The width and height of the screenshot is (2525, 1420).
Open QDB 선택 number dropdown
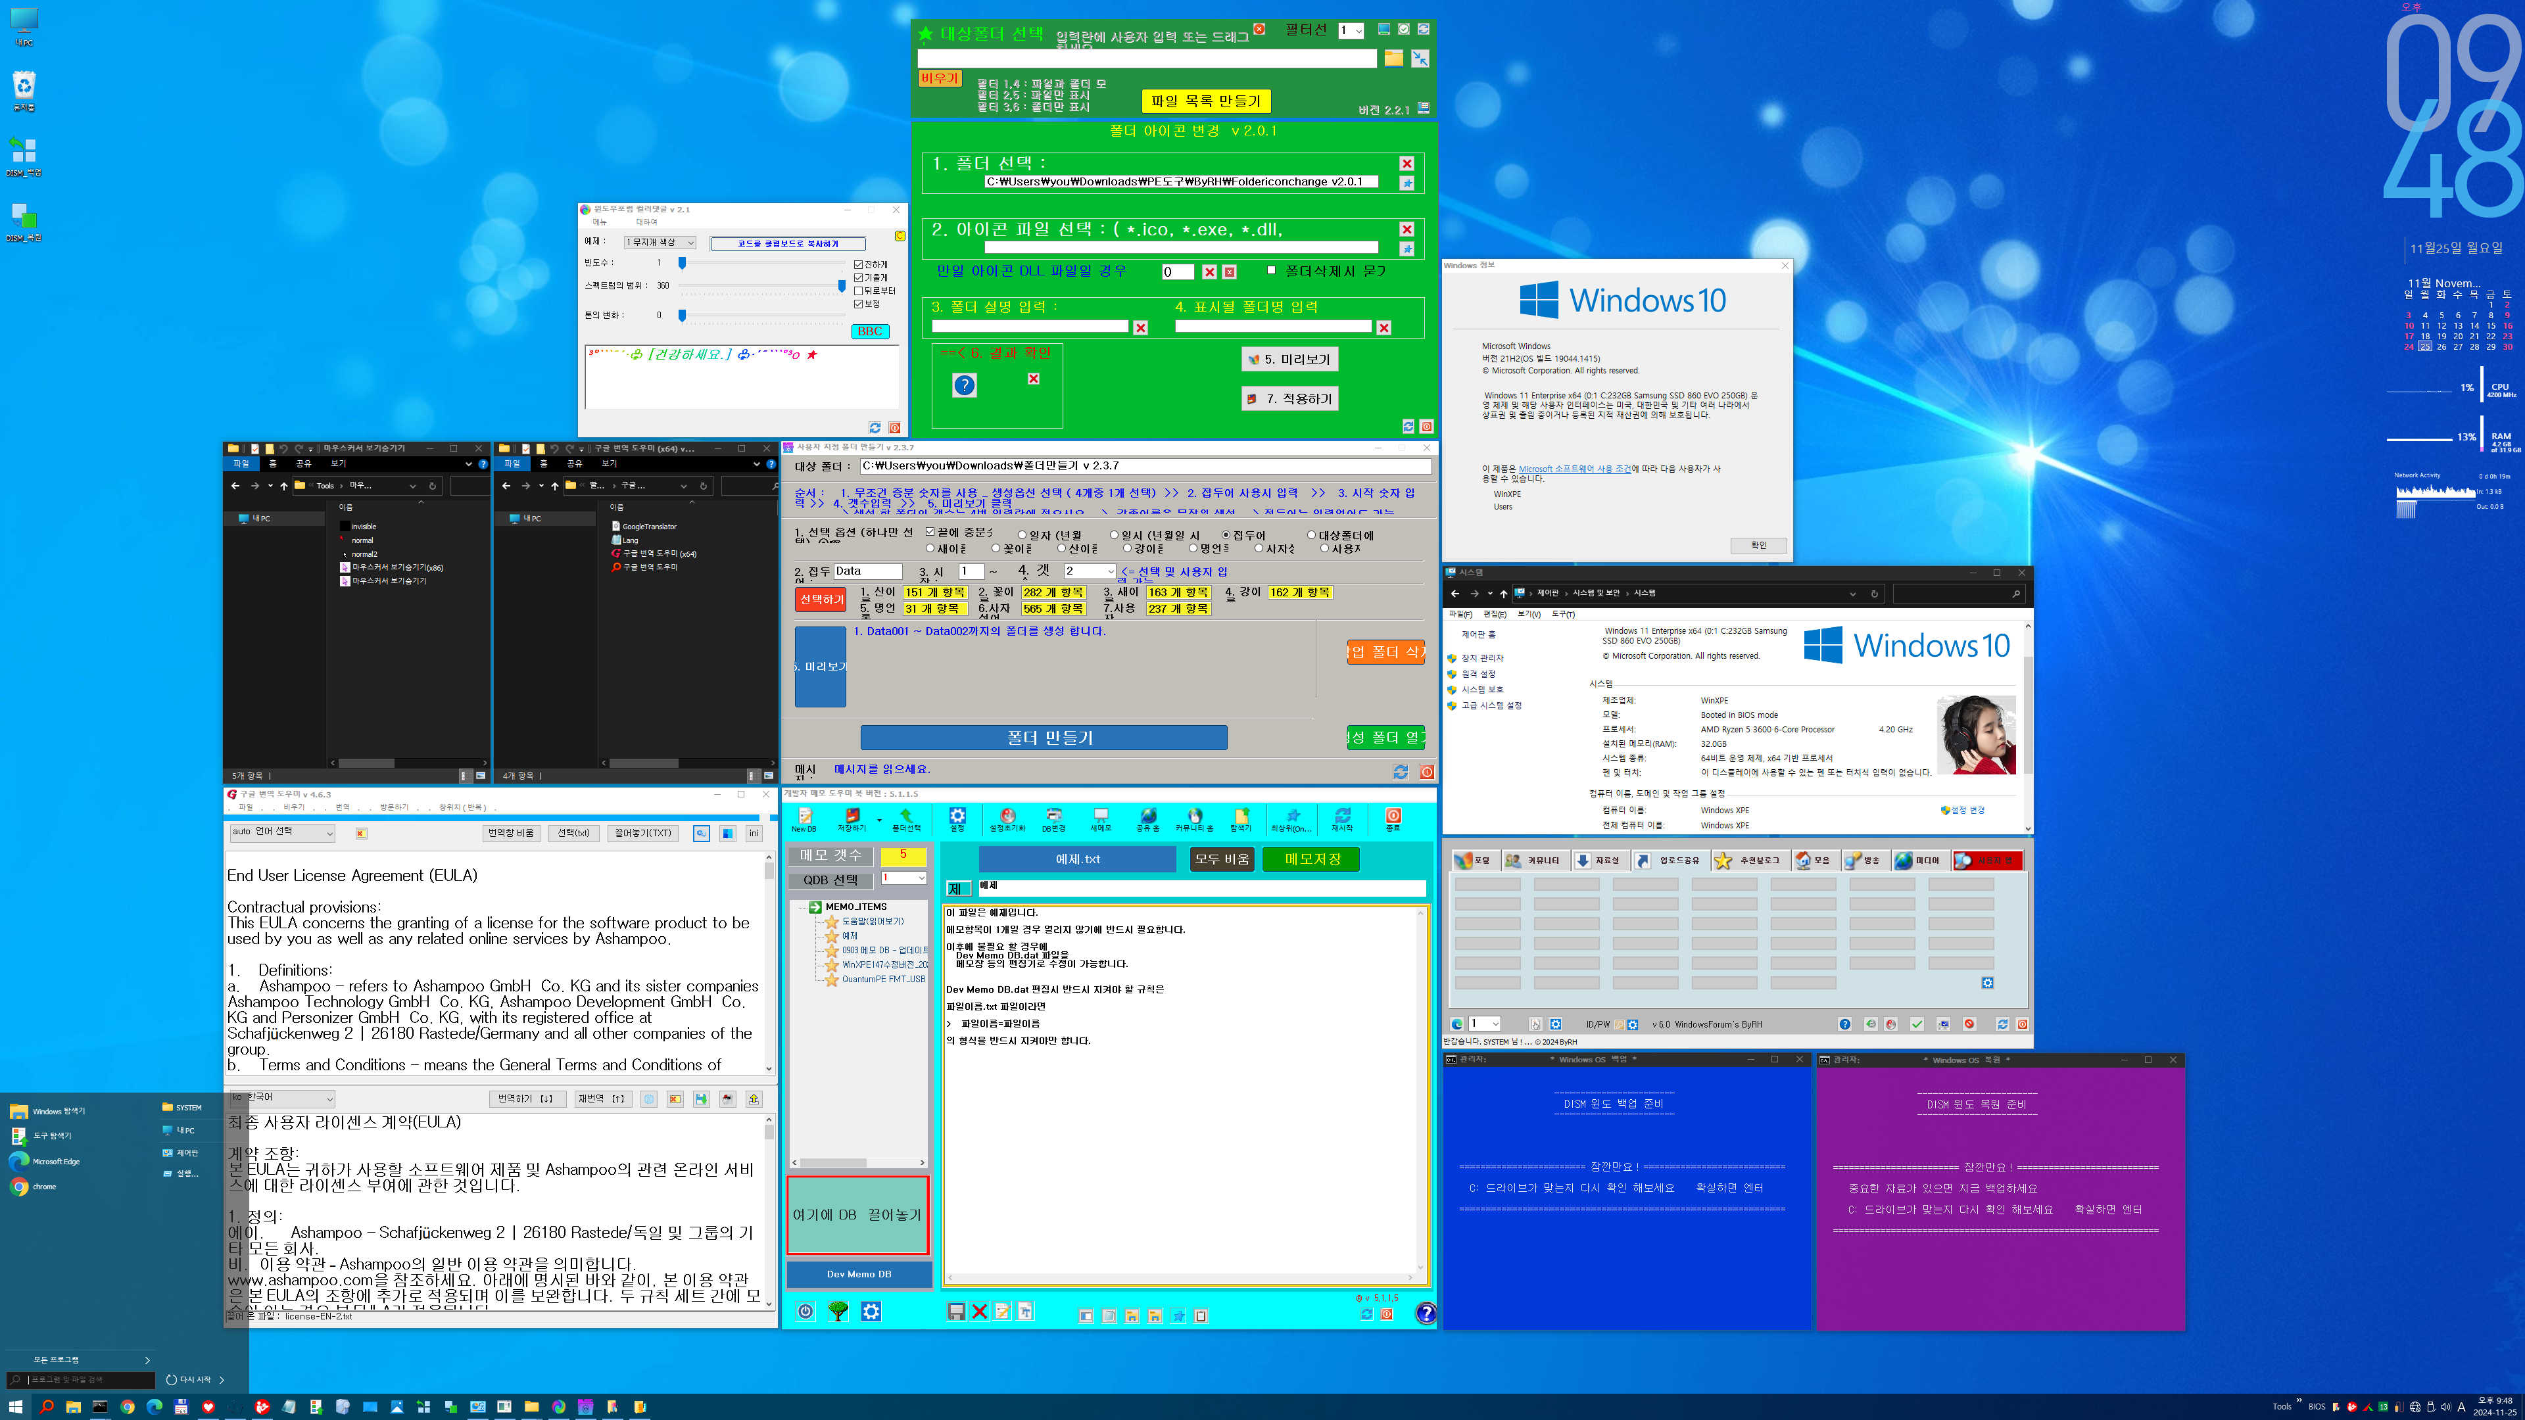click(903, 878)
